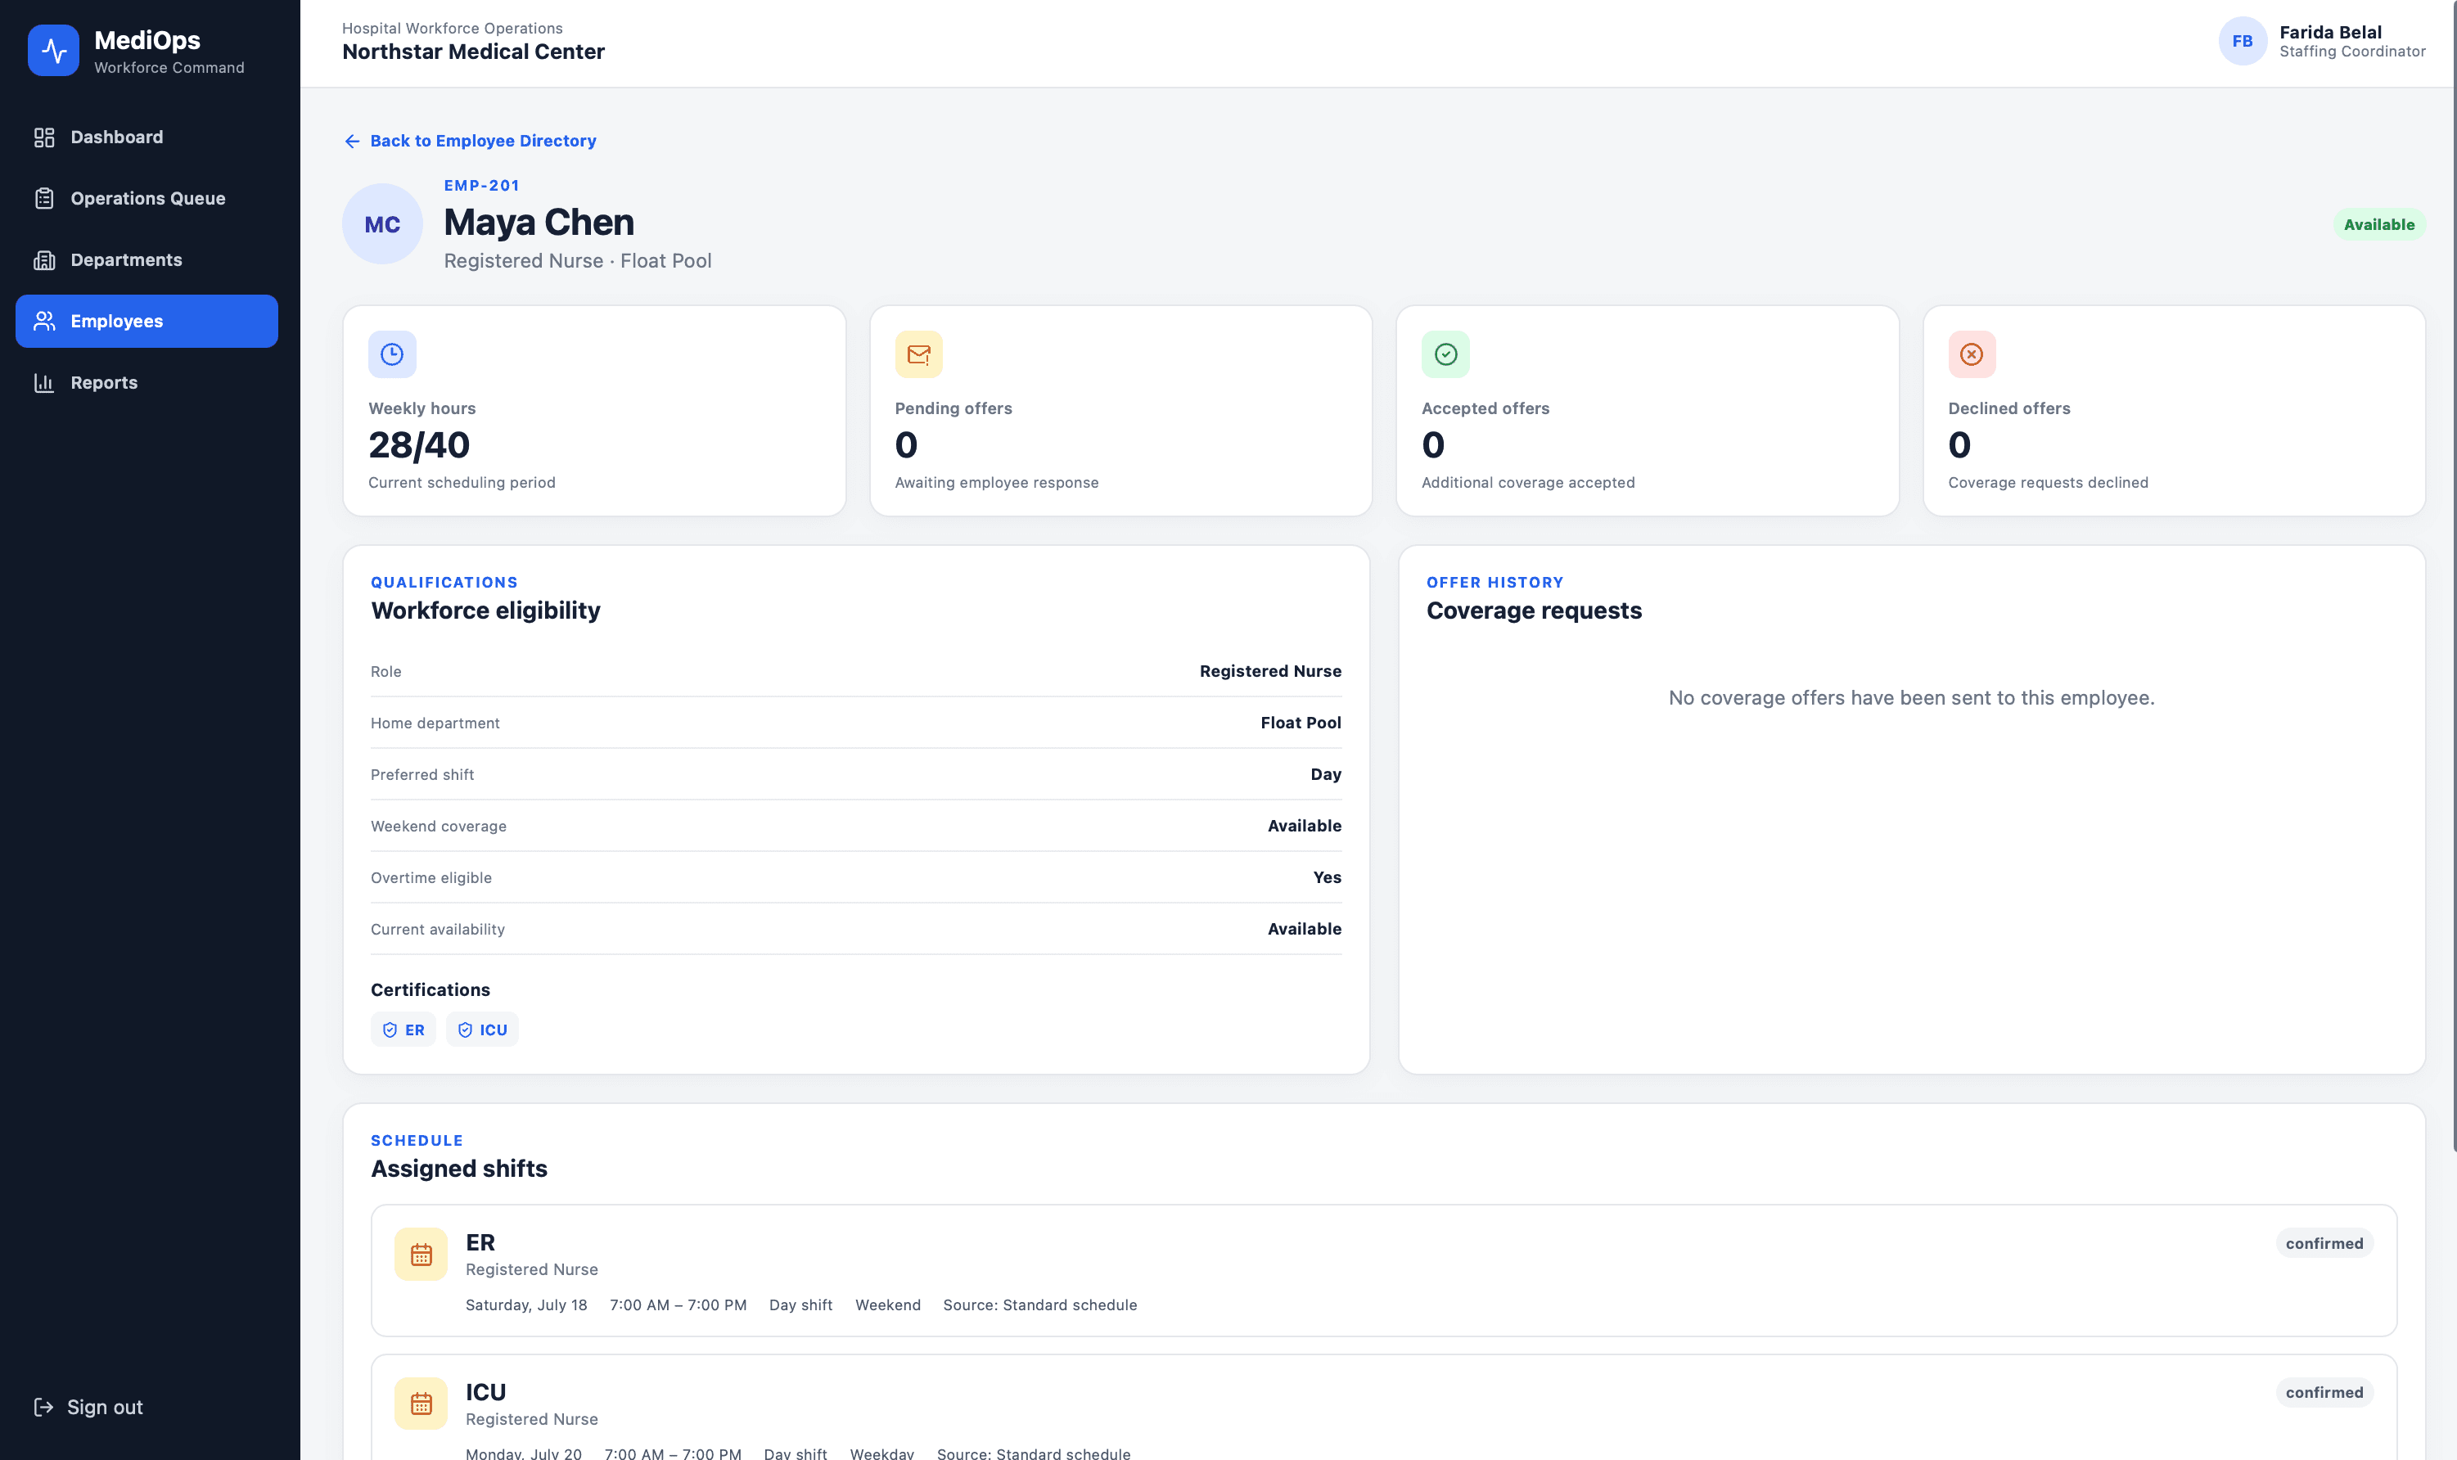The width and height of the screenshot is (2457, 1460).
Task: Click the Assigned shifts heading
Action: pyautogui.click(x=458, y=1169)
